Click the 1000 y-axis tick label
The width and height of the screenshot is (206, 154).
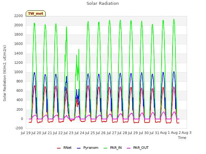coord(19,72)
